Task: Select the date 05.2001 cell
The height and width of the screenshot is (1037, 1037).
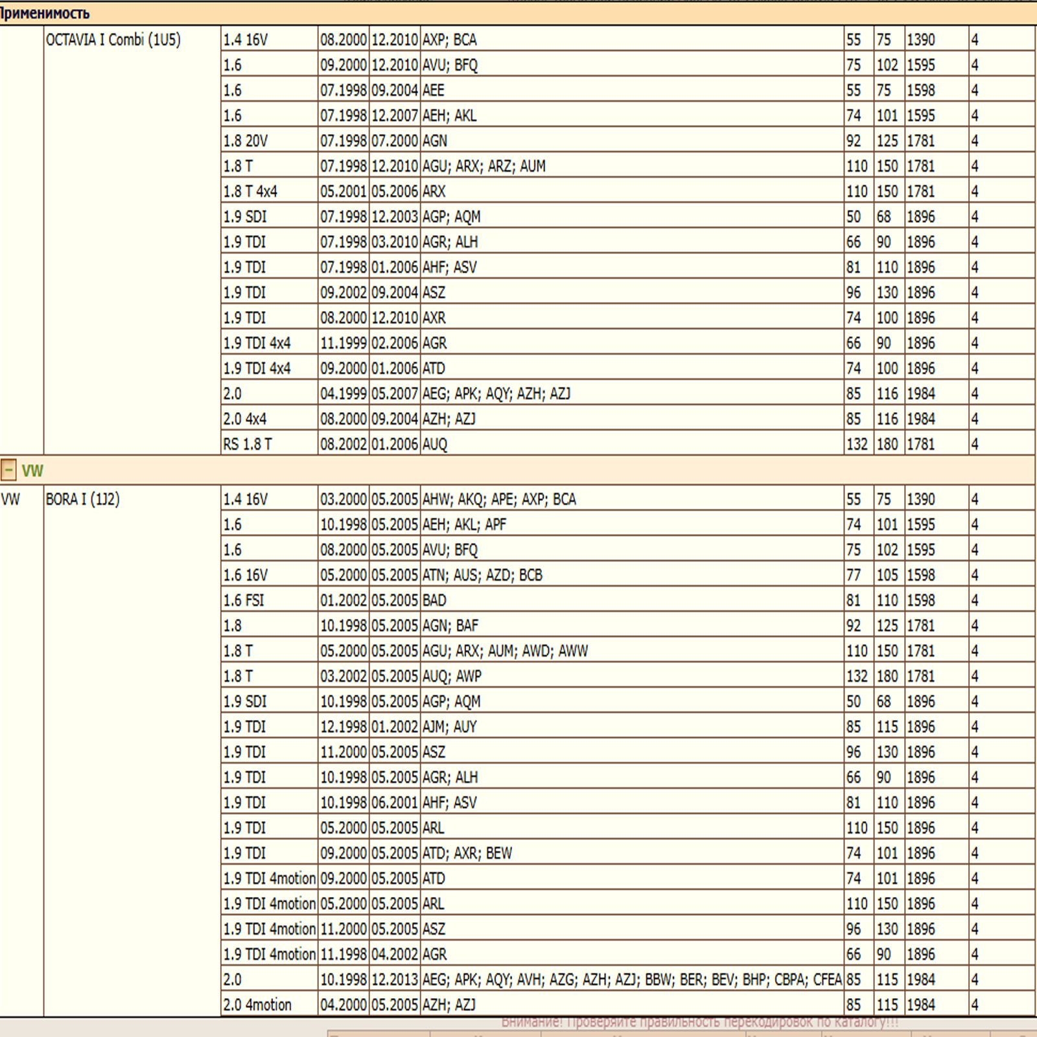Action: click(x=344, y=192)
